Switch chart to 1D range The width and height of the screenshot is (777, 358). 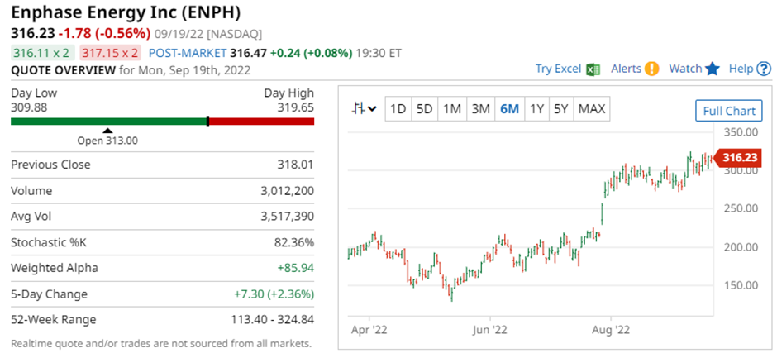398,109
